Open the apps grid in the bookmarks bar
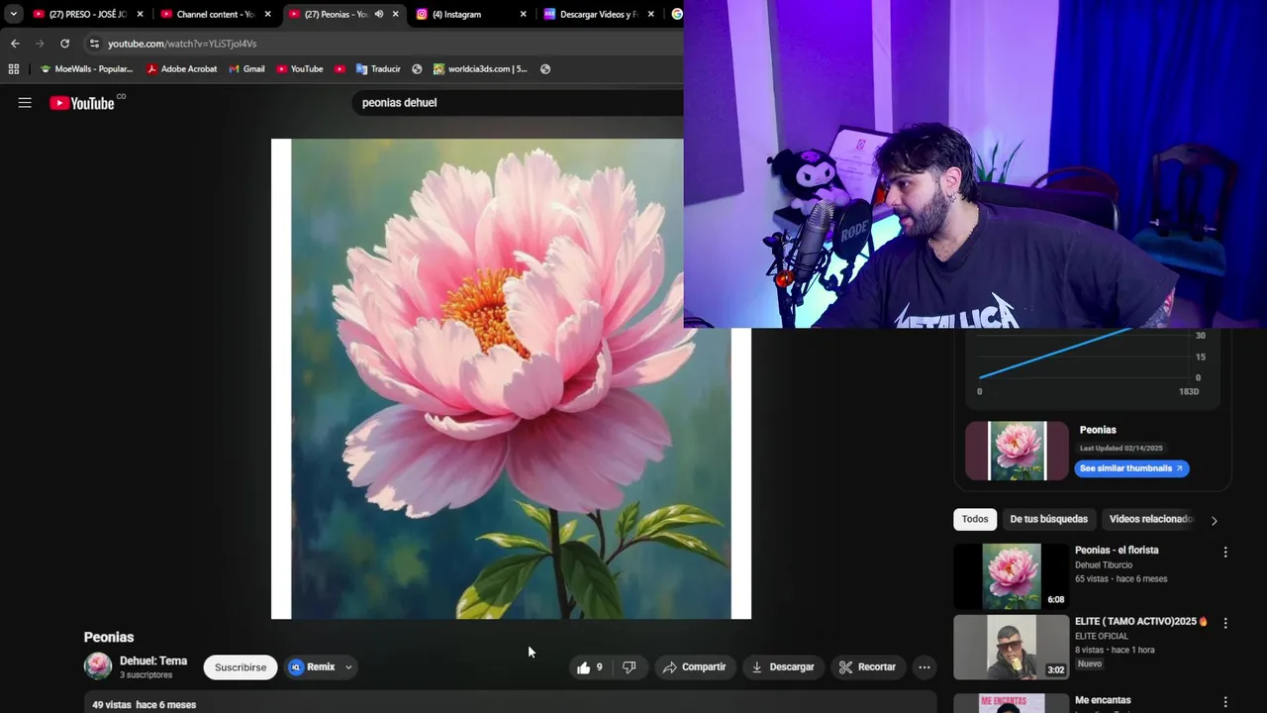This screenshot has width=1267, height=713. click(x=13, y=69)
